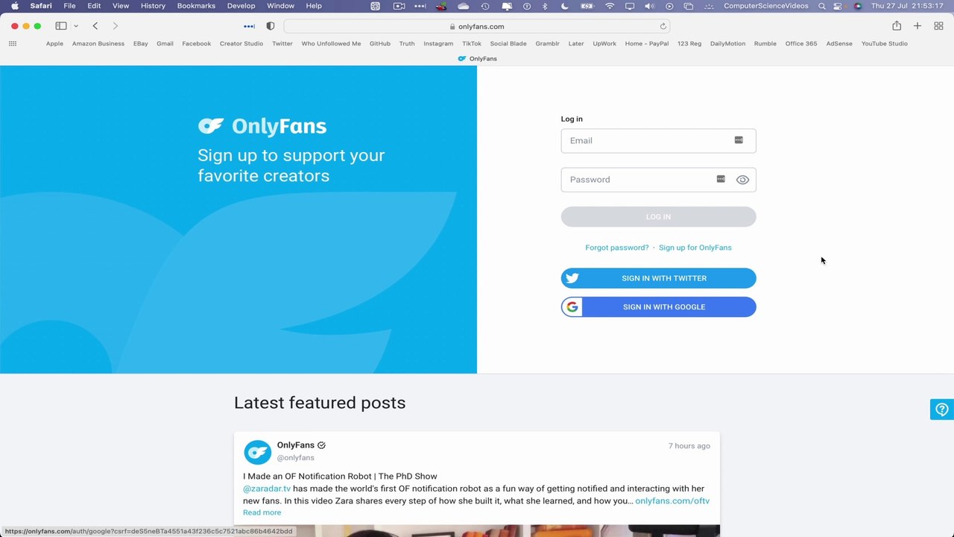Open the battery status icon
This screenshot has height=537, width=954.
click(587, 6)
